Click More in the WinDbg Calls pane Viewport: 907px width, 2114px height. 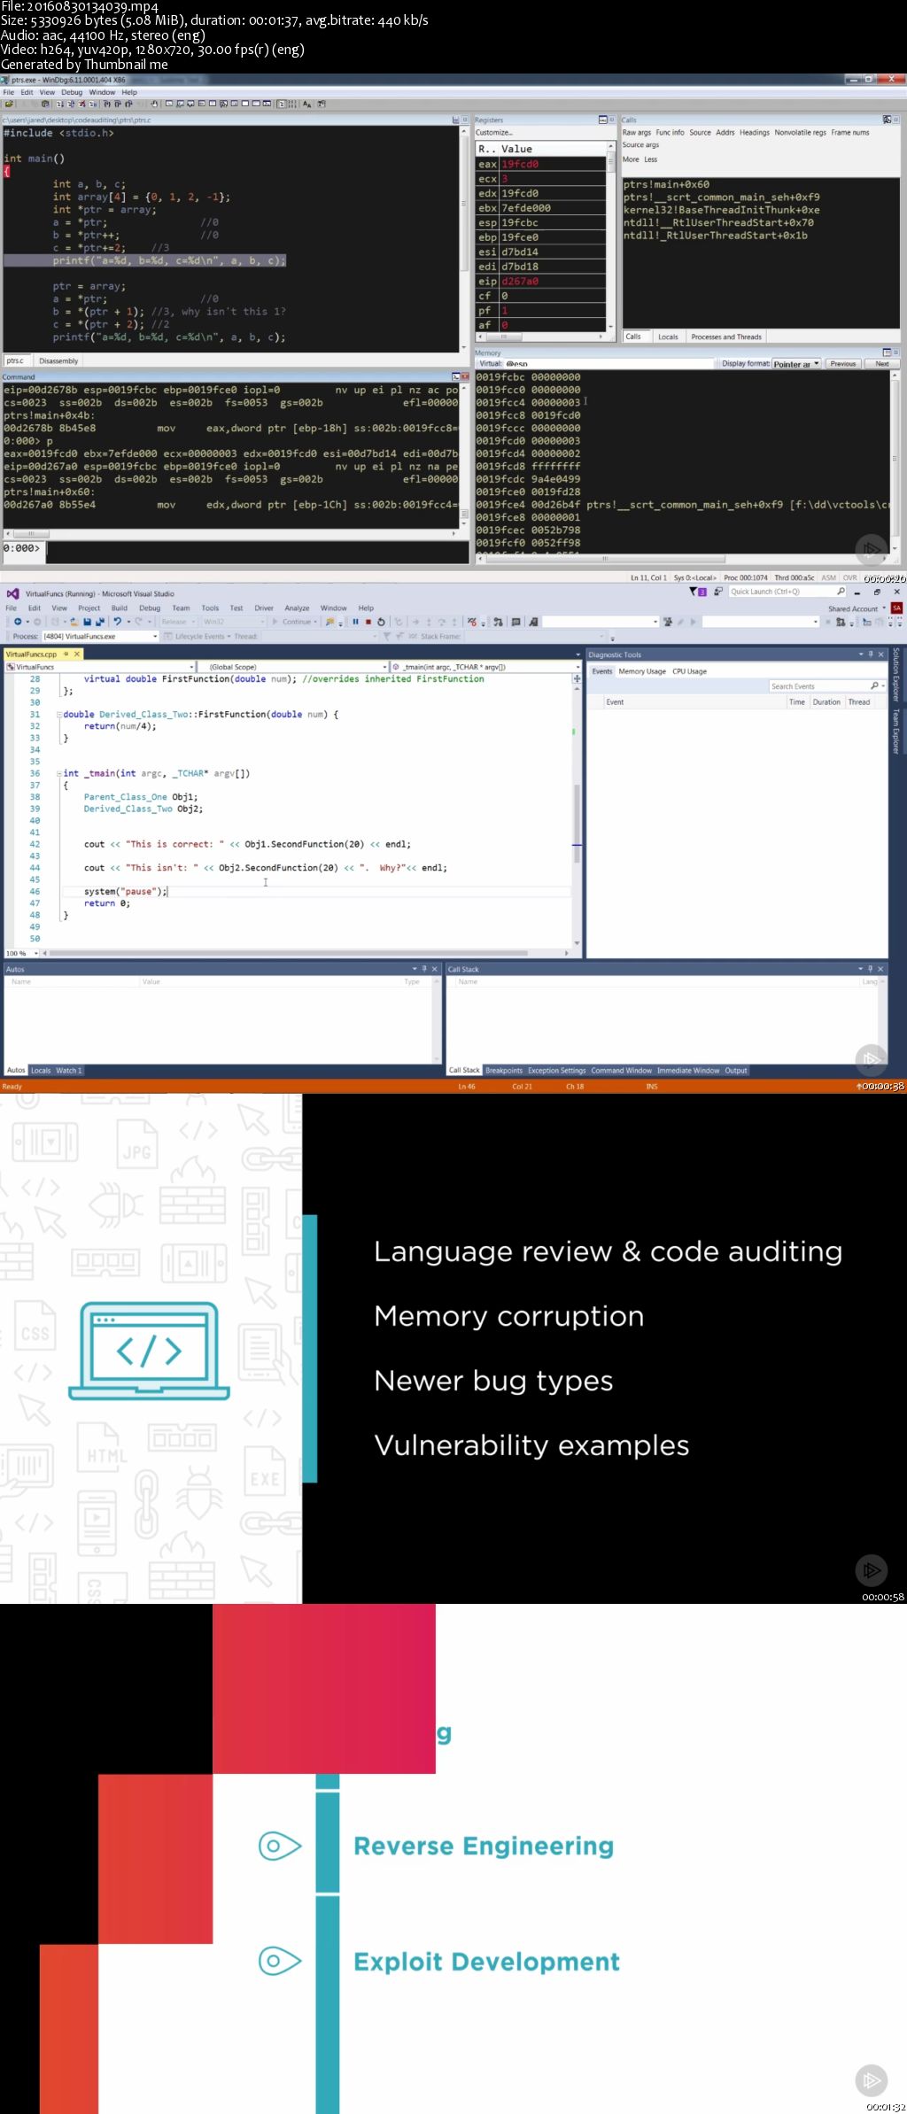click(631, 159)
